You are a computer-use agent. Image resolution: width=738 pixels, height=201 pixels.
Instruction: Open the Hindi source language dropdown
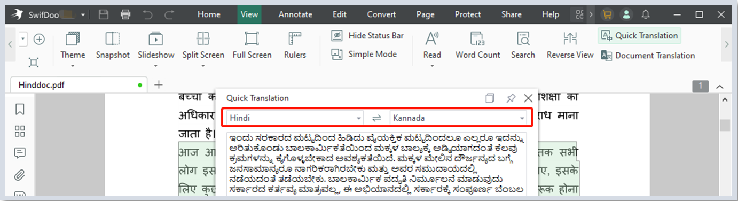pyautogui.click(x=295, y=118)
